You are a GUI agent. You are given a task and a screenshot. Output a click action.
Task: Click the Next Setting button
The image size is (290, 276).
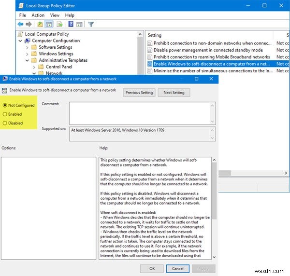pyautogui.click(x=174, y=93)
